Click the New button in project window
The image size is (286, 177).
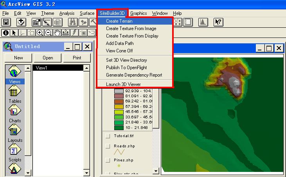tap(18, 58)
